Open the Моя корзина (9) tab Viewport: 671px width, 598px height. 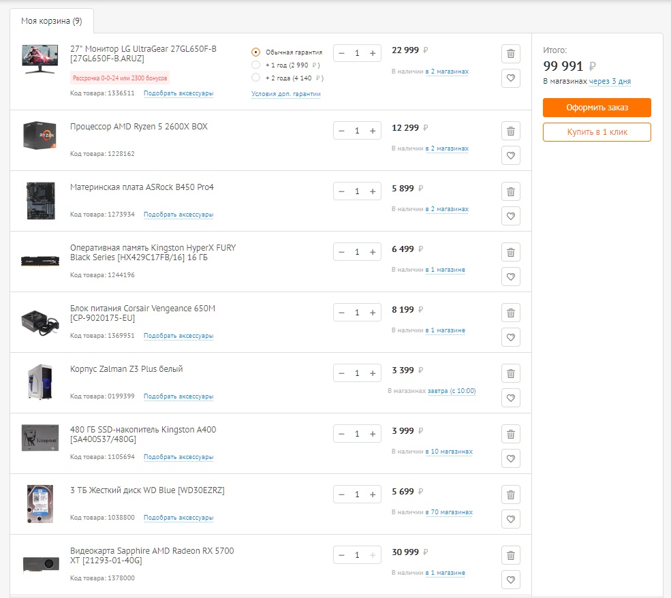(x=52, y=21)
